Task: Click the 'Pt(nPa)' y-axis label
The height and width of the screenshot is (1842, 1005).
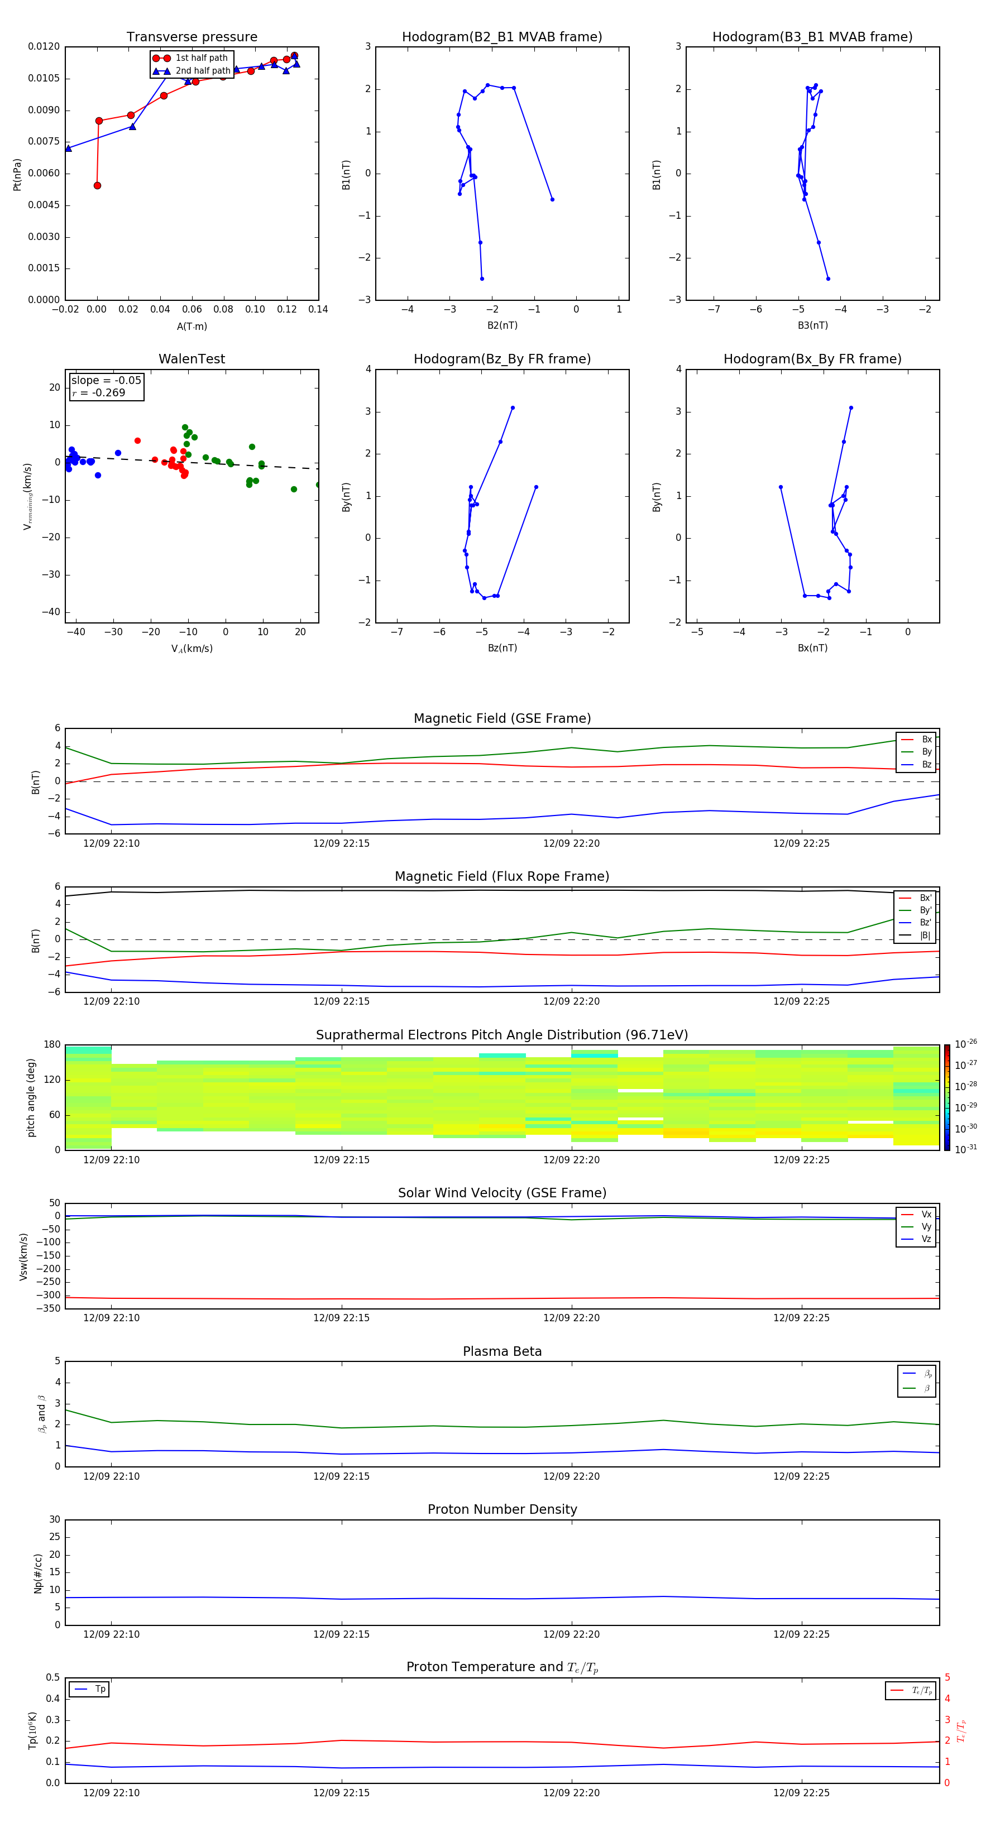Action: click(x=17, y=174)
